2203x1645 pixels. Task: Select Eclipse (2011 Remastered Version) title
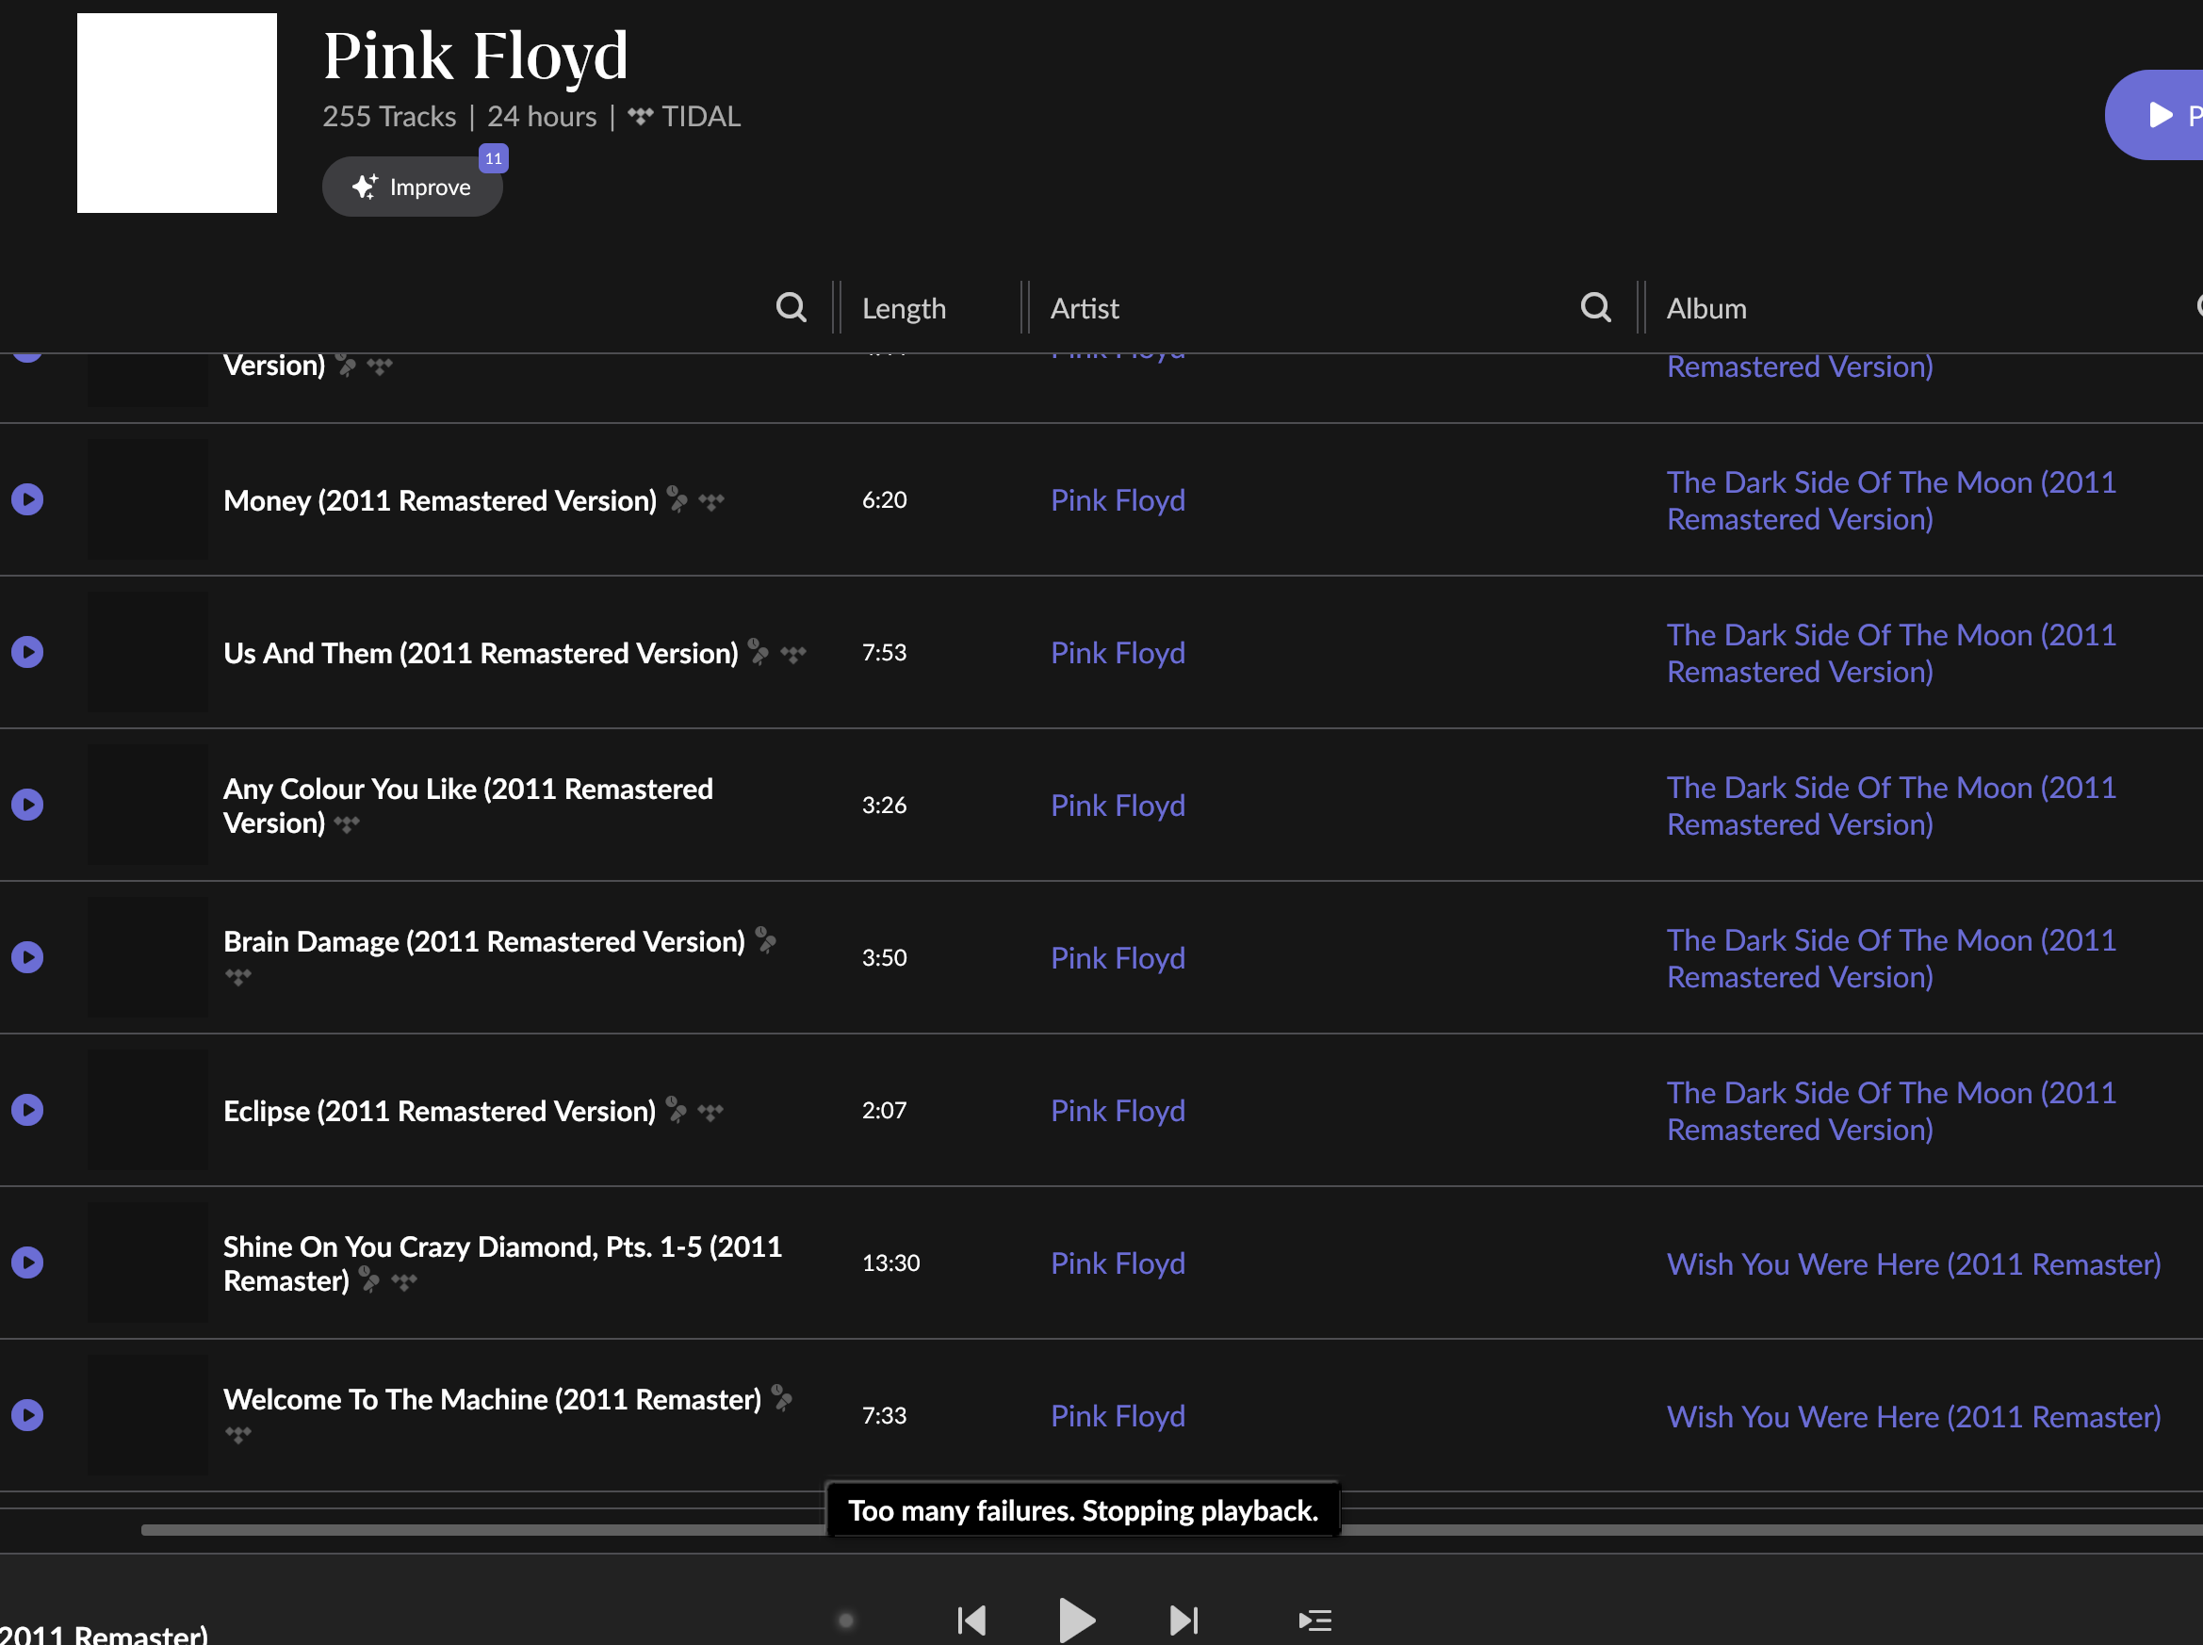(x=439, y=1110)
